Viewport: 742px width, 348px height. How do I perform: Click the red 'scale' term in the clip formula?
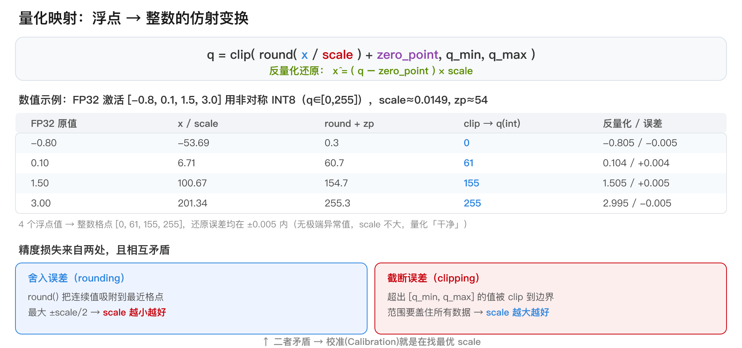[337, 55]
